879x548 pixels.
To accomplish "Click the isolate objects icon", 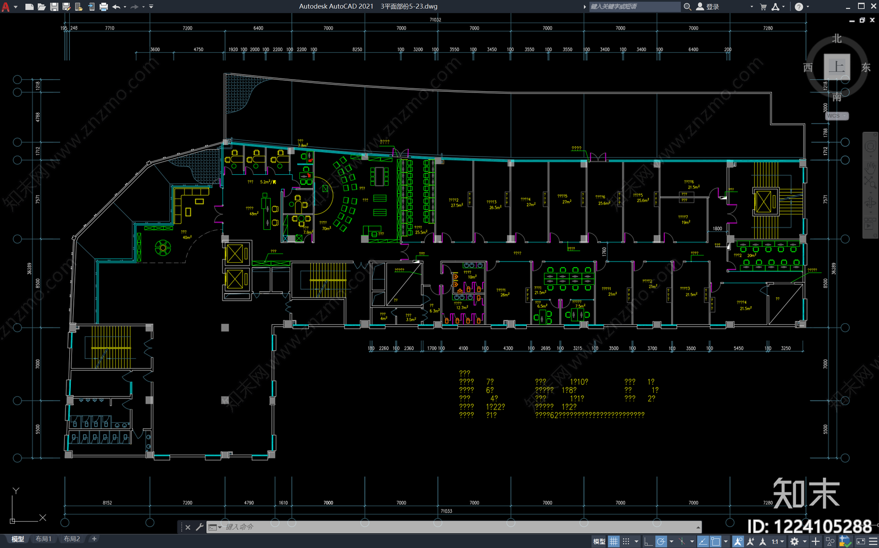I will 830,541.
